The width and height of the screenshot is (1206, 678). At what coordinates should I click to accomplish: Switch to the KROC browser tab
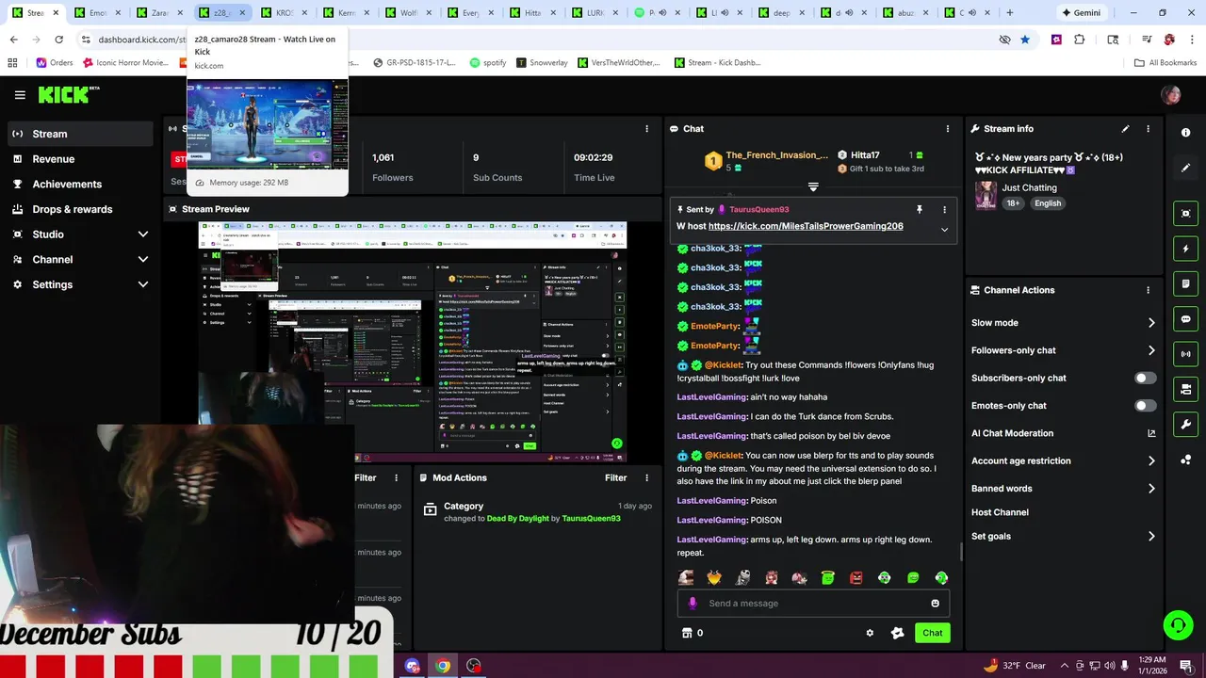coord(284,13)
